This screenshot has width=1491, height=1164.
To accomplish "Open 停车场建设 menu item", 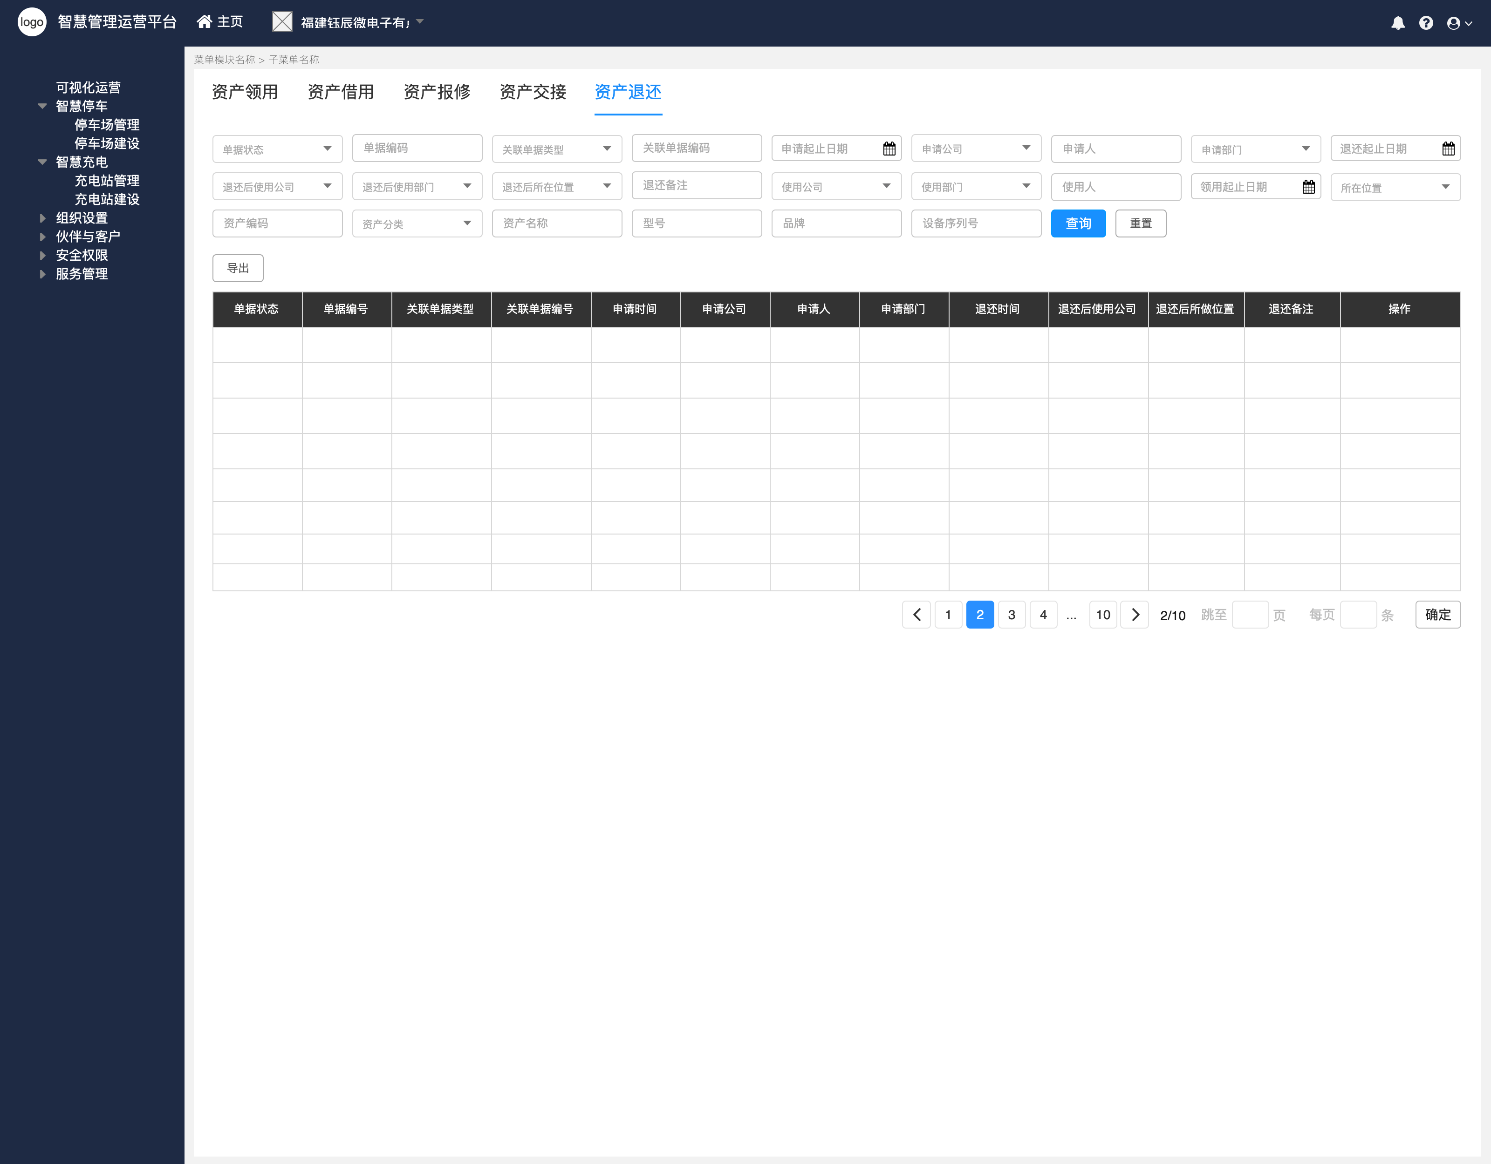I will tap(107, 143).
